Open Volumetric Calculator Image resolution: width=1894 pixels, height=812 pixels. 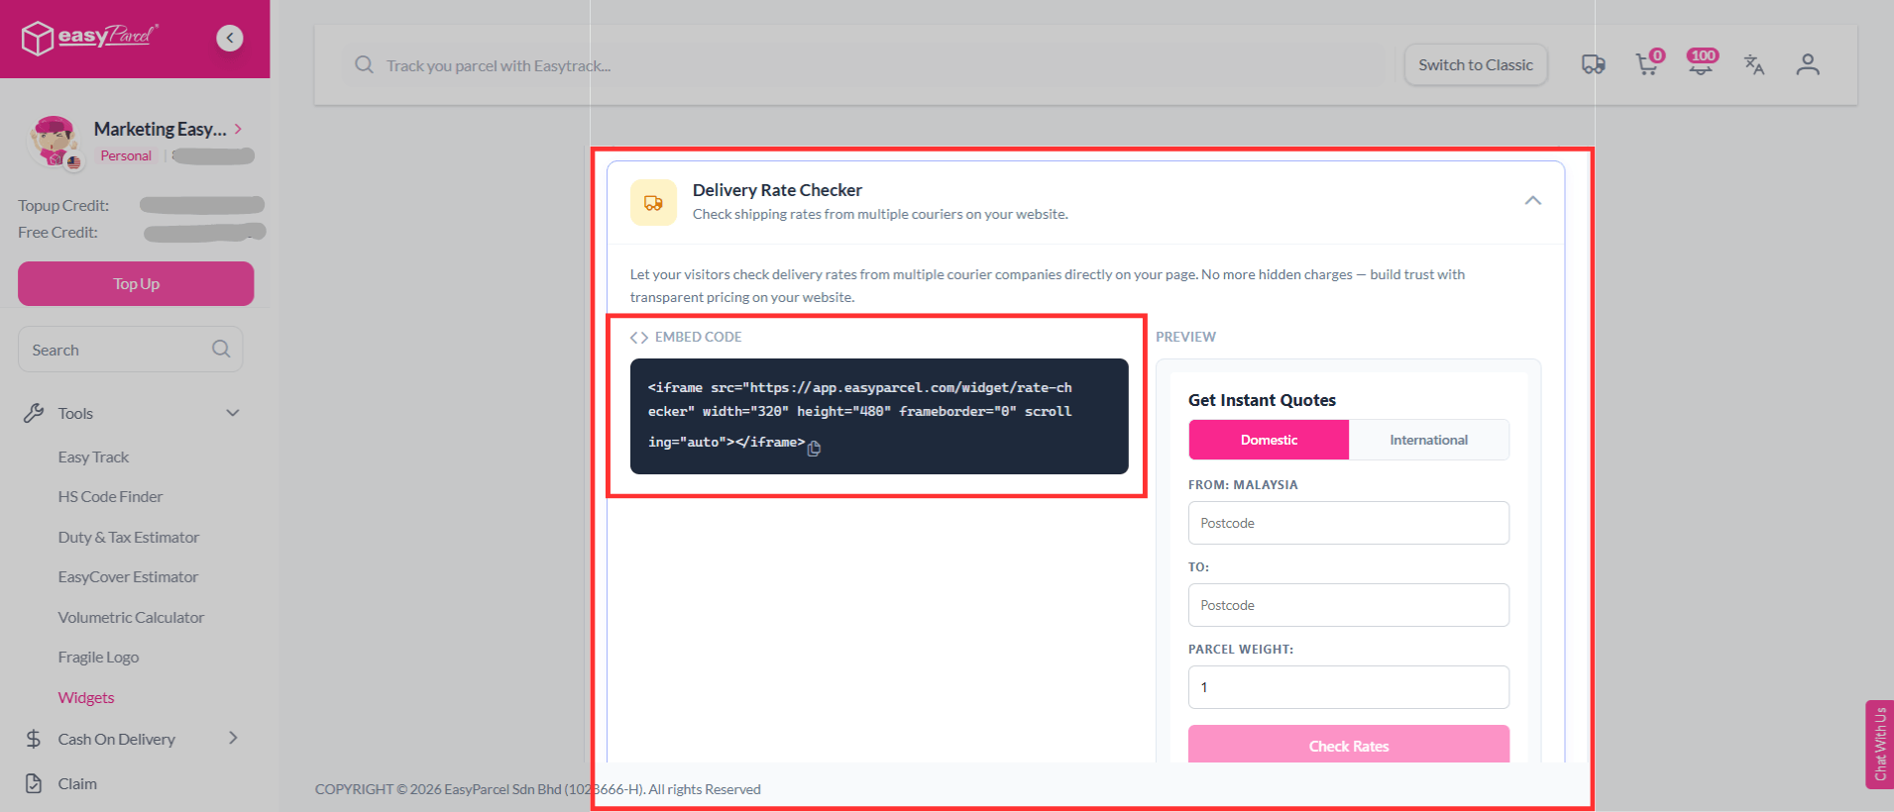pyautogui.click(x=131, y=618)
